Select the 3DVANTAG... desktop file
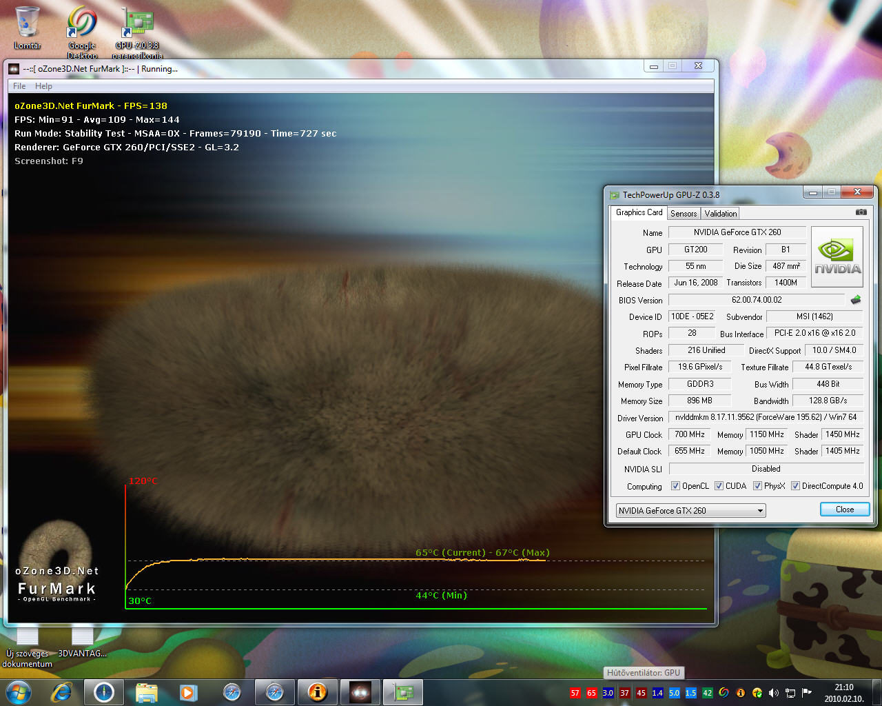 83,641
